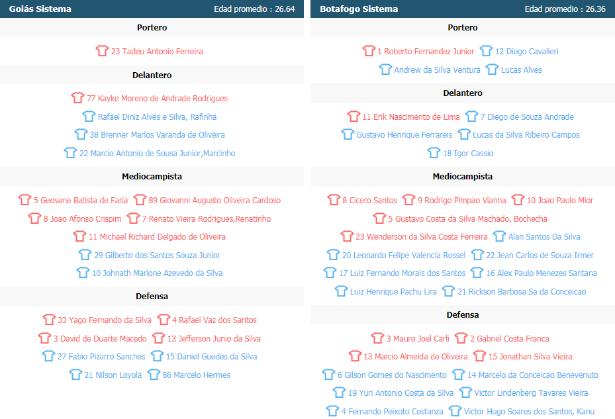Click the red jersey icon by Michael Richard Delgado
Image resolution: width=615 pixels, height=419 pixels.
[x=79, y=236]
